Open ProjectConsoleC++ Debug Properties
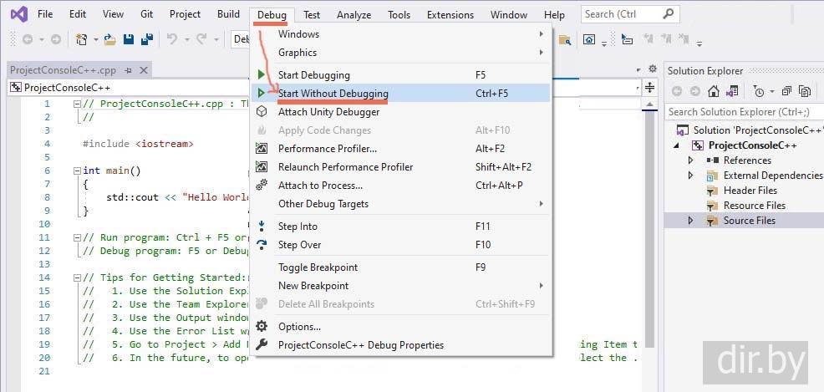Image resolution: width=824 pixels, height=392 pixels. pos(401,345)
